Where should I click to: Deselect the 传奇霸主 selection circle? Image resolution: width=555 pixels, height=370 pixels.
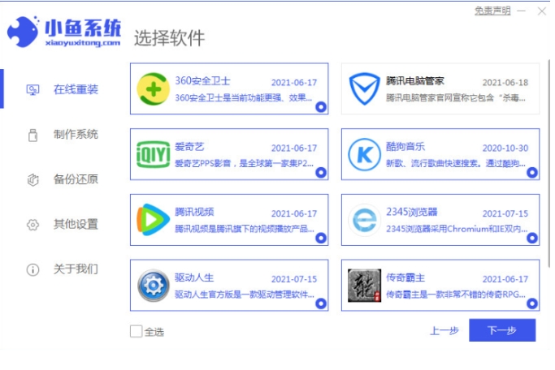(532, 303)
